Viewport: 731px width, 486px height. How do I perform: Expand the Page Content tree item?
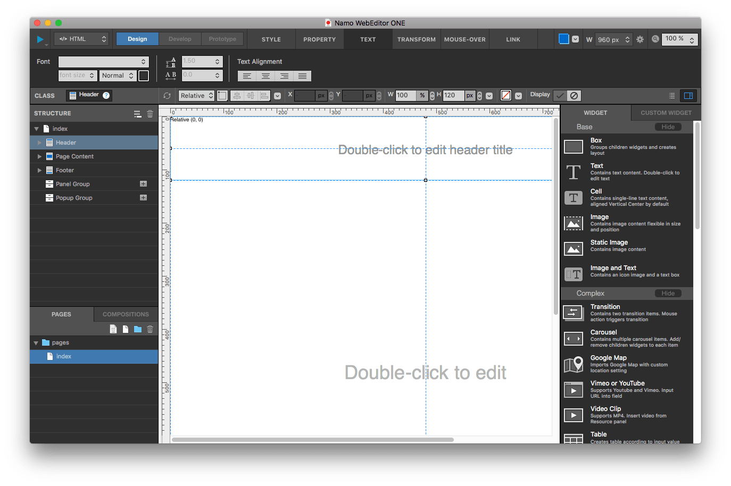39,156
